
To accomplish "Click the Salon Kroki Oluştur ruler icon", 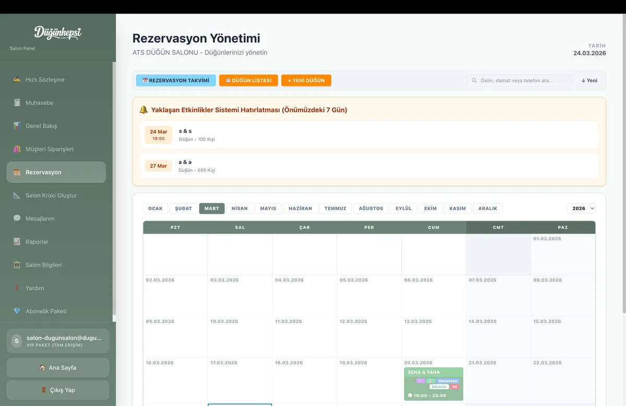I will [x=17, y=195].
